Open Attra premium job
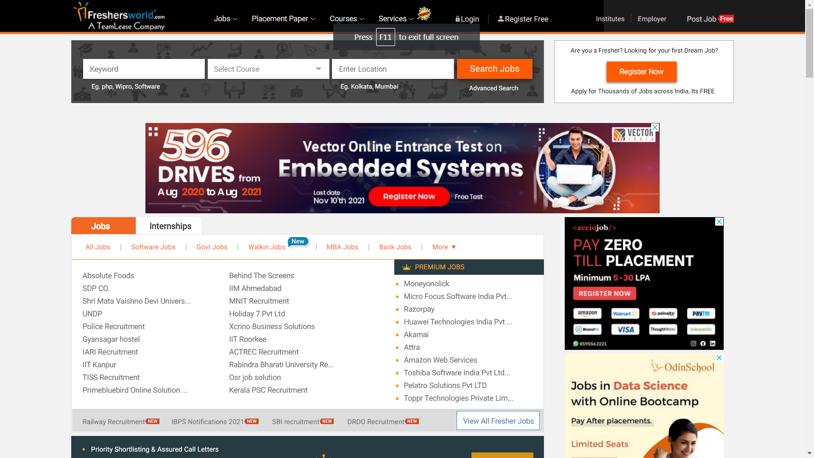This screenshot has height=458, width=814. click(x=412, y=347)
